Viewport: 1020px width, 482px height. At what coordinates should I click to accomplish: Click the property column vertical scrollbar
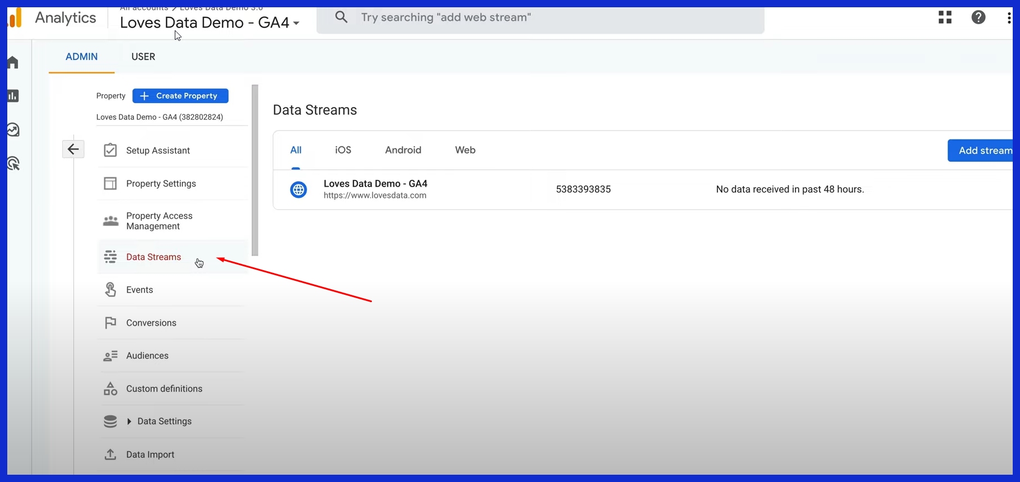pos(255,170)
